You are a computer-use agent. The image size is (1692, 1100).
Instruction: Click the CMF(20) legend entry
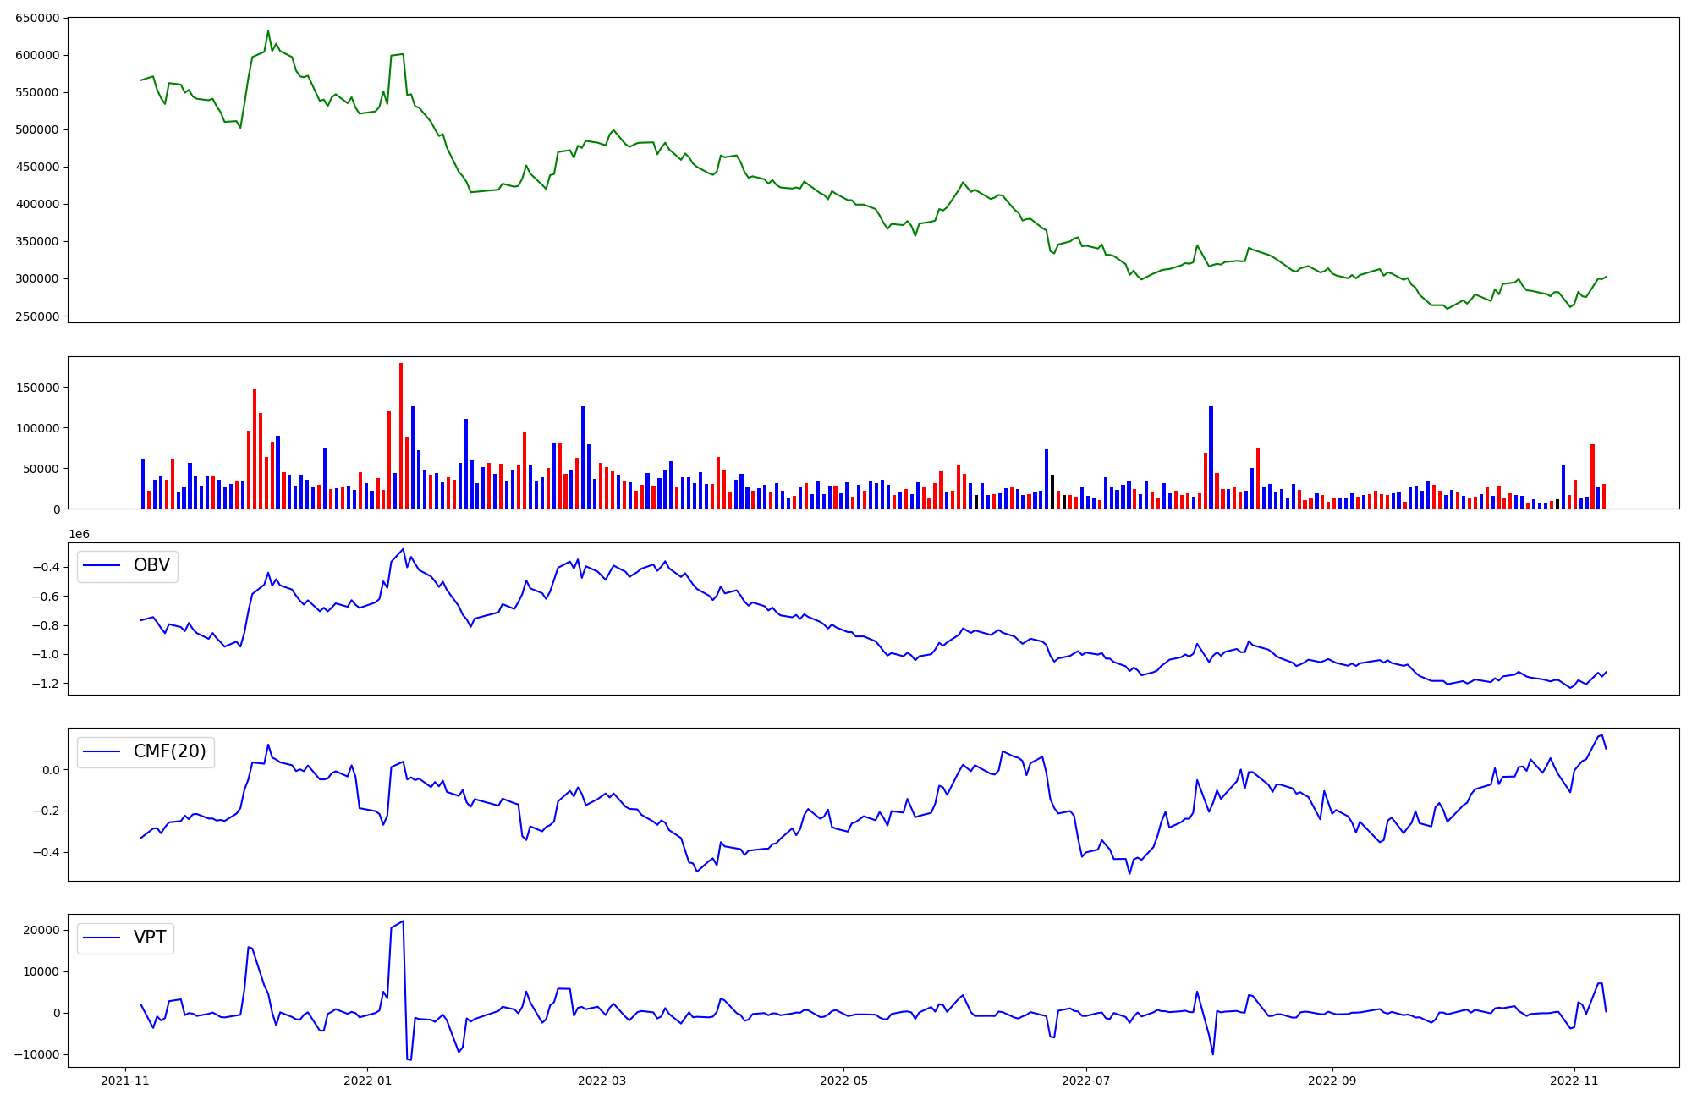coord(169,751)
